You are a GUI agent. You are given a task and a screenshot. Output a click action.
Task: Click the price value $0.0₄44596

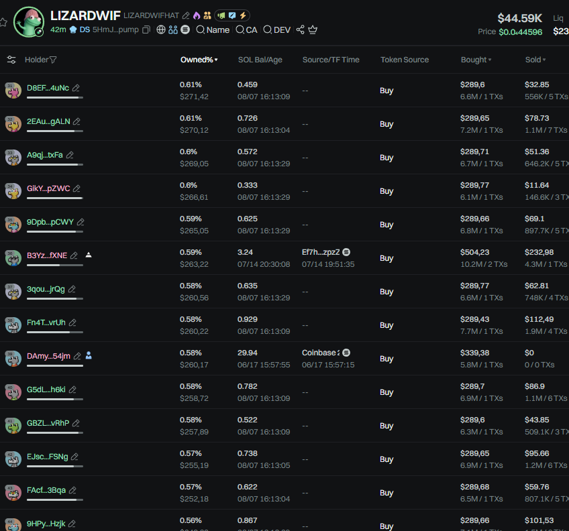click(521, 32)
